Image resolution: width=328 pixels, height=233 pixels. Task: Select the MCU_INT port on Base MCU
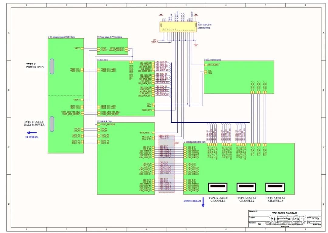coord(153,110)
